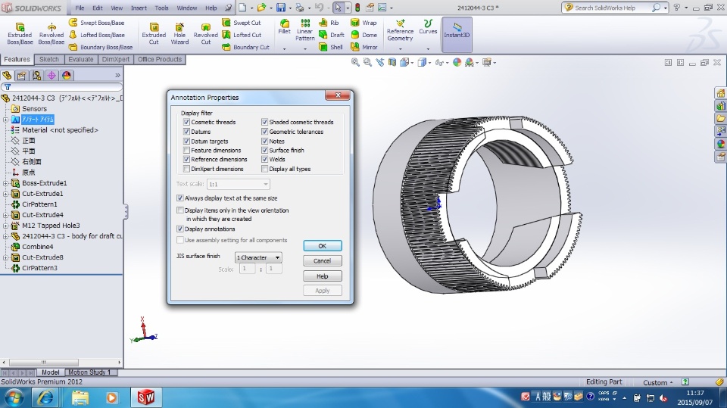Switch to the Sketch tab
The width and height of the screenshot is (727, 408).
tap(48, 59)
